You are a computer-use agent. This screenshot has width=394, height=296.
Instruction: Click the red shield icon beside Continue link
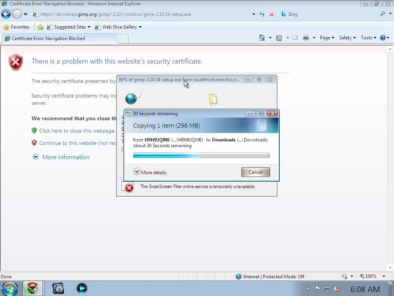(x=34, y=143)
